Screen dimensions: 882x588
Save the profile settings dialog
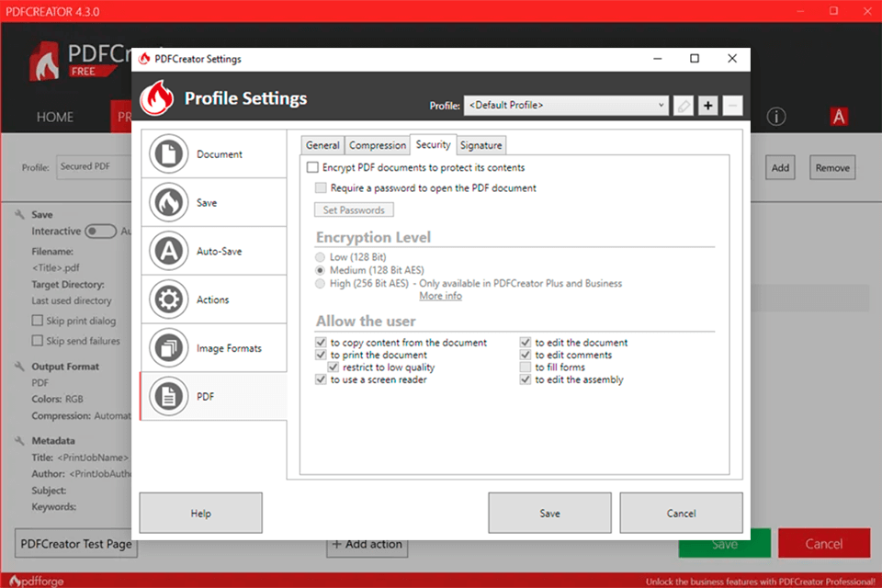pyautogui.click(x=549, y=514)
